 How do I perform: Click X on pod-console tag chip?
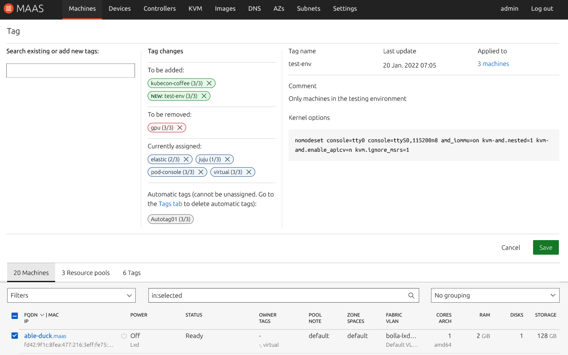201,172
